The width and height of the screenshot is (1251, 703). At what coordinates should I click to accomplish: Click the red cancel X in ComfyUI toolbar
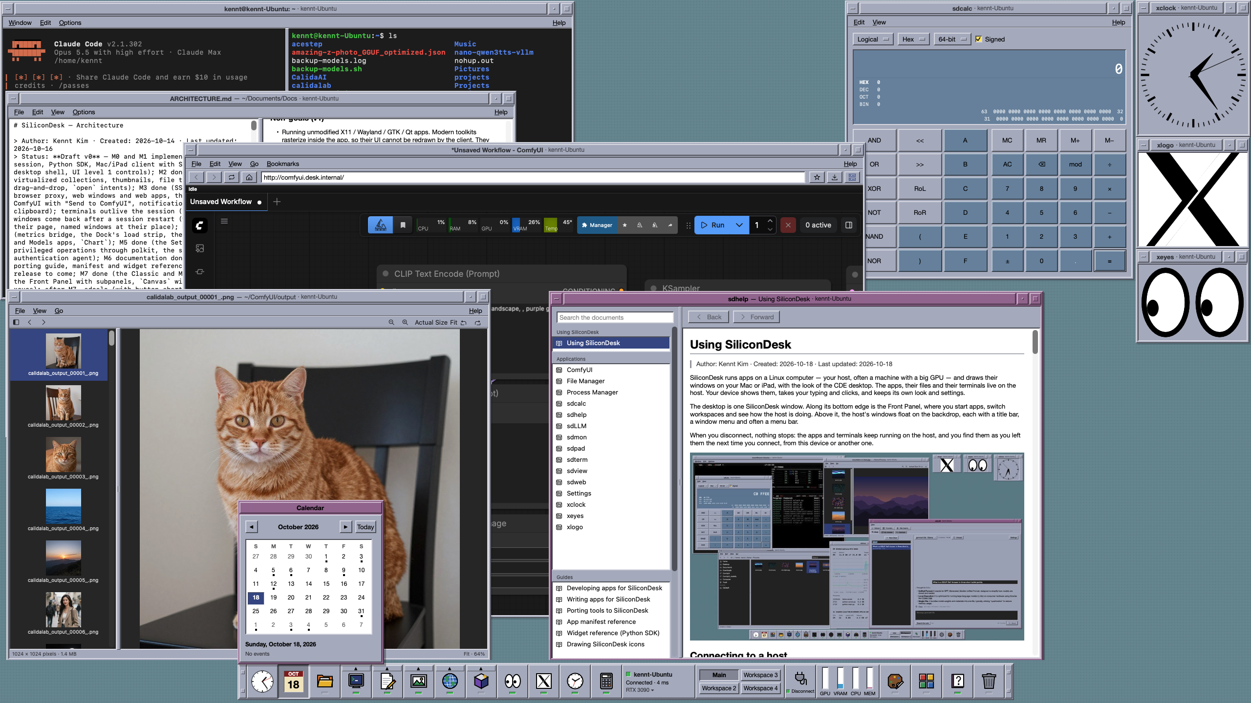point(788,225)
